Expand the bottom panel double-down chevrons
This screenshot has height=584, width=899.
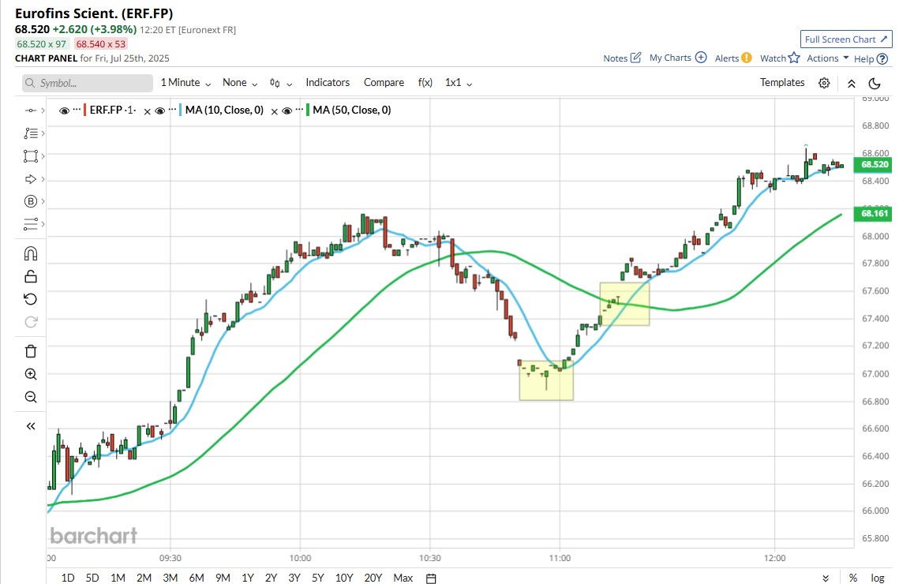click(826, 578)
